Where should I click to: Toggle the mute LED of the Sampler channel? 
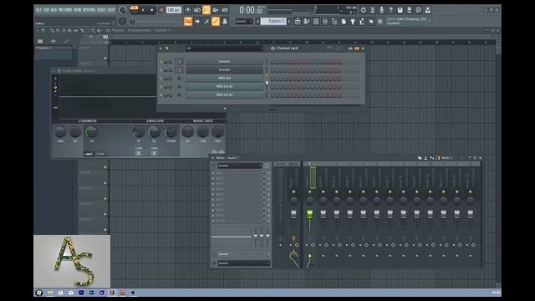point(161,62)
